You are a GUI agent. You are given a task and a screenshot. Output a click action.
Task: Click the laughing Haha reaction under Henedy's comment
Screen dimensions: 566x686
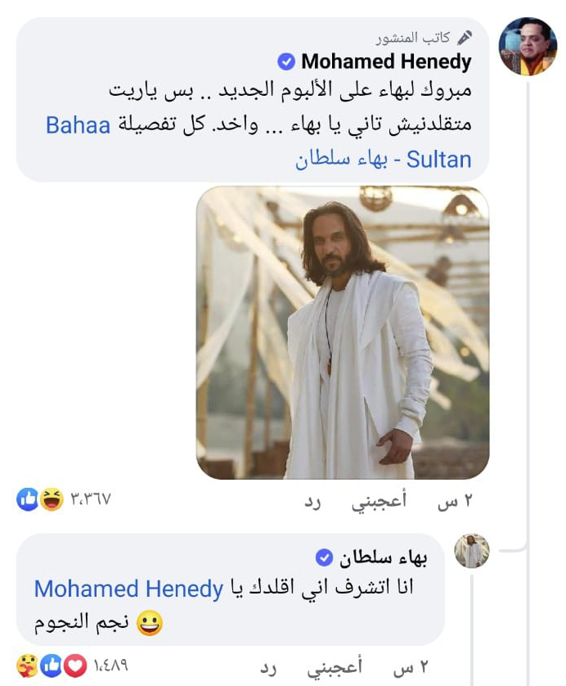click(51, 499)
